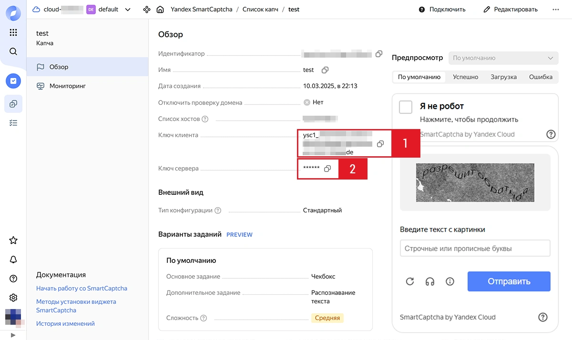This screenshot has width=572, height=340.
Task: Submit captcha with Отправить
Action: tap(509, 281)
